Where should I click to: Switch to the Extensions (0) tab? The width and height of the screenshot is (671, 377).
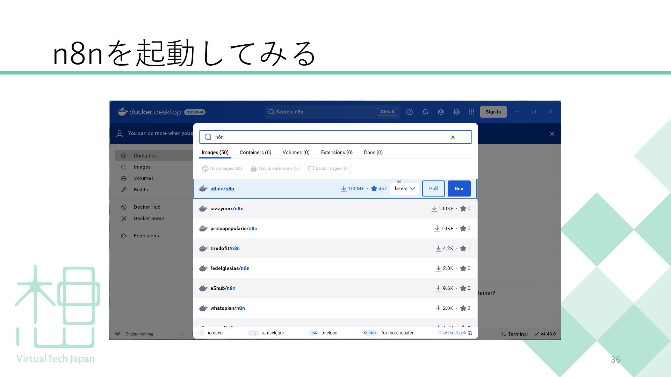[337, 153]
